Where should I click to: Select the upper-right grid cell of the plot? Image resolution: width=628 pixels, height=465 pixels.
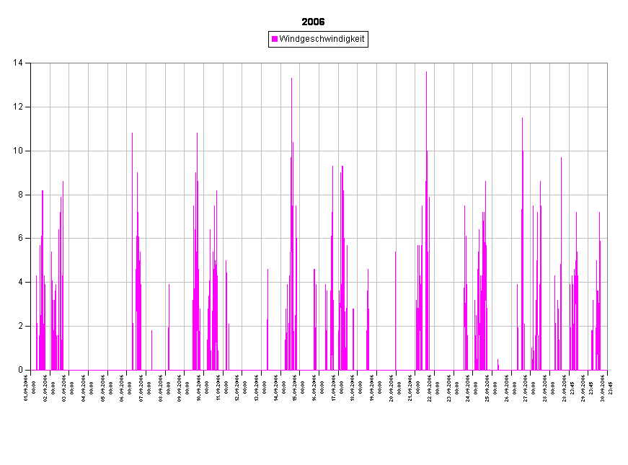pos(597,85)
